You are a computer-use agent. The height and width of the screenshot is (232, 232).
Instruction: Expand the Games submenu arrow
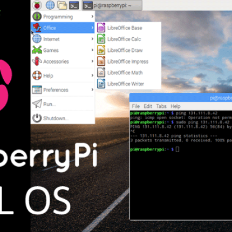coord(92,50)
